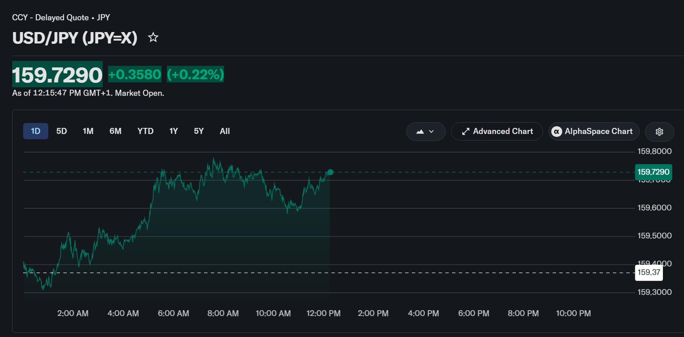Switch chart to 1M range
684x337 pixels.
(x=88, y=131)
